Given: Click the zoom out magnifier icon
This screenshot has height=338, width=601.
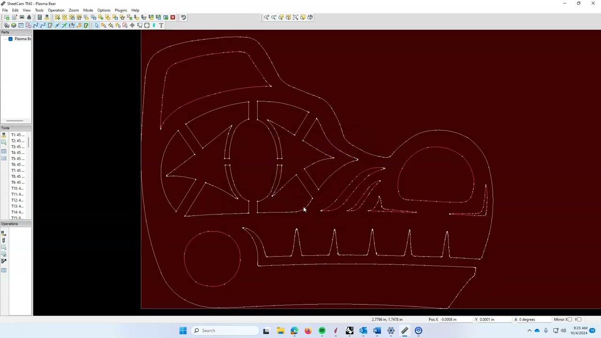Looking at the screenshot, I should pyautogui.click(x=274, y=17).
